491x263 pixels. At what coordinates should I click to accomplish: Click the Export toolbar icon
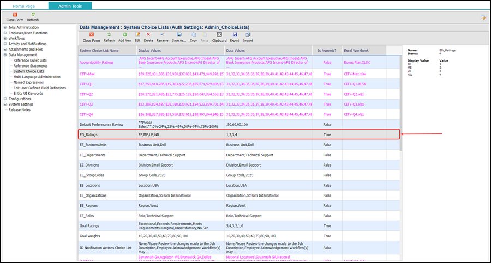pos(234,36)
